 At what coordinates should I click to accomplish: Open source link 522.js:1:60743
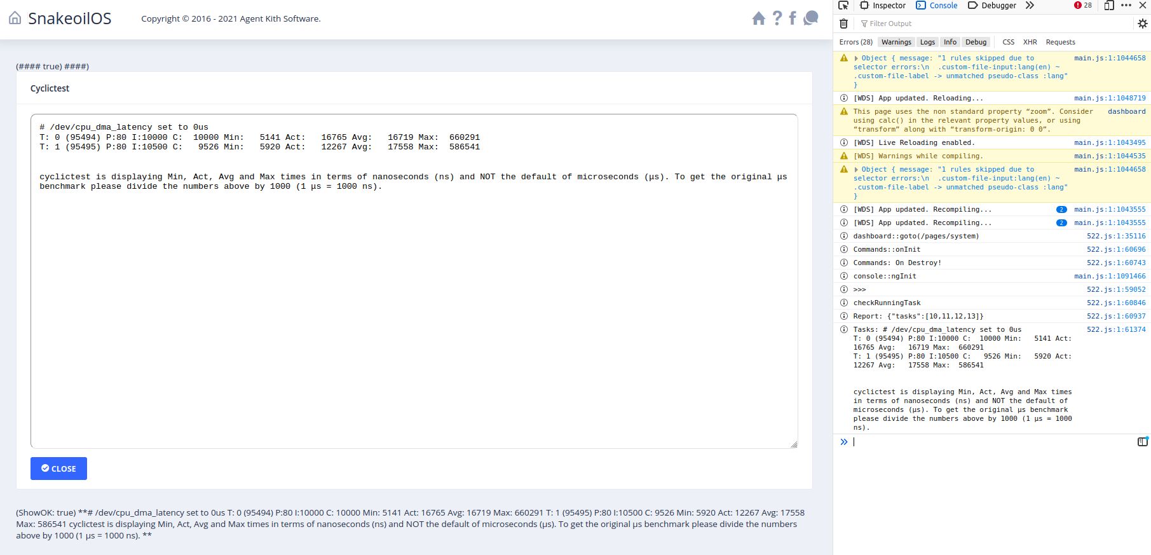1116,263
